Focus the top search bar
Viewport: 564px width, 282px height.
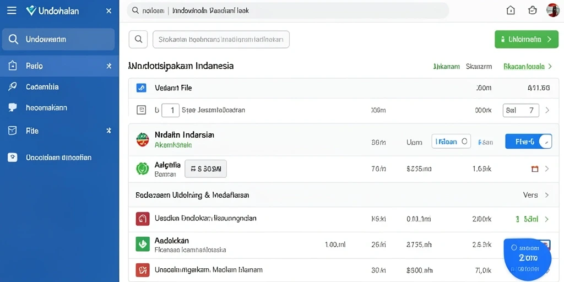pyautogui.click(x=288, y=11)
